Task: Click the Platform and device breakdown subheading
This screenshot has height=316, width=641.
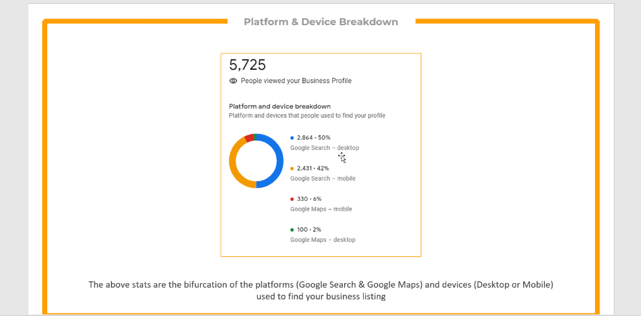Action: point(280,106)
